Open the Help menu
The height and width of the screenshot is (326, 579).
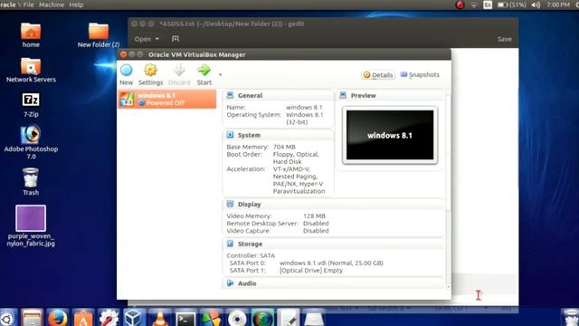76,5
